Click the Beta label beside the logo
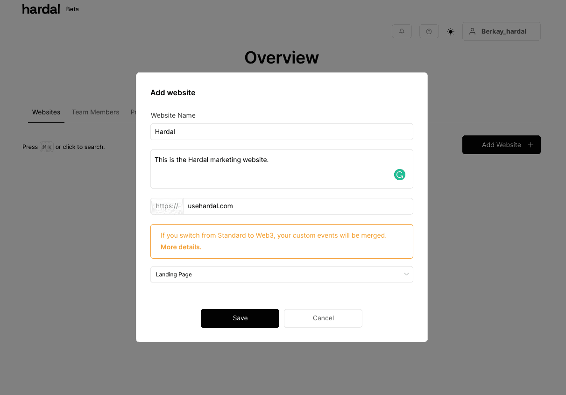Screen dimensions: 566x395 click(72, 9)
